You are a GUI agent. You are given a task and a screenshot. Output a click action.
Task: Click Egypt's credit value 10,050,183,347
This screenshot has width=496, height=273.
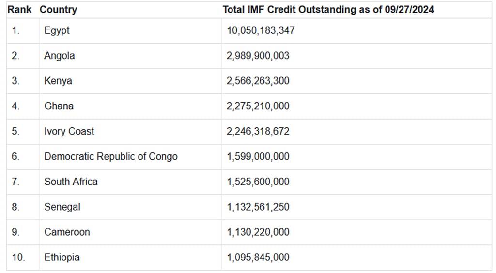(x=261, y=30)
